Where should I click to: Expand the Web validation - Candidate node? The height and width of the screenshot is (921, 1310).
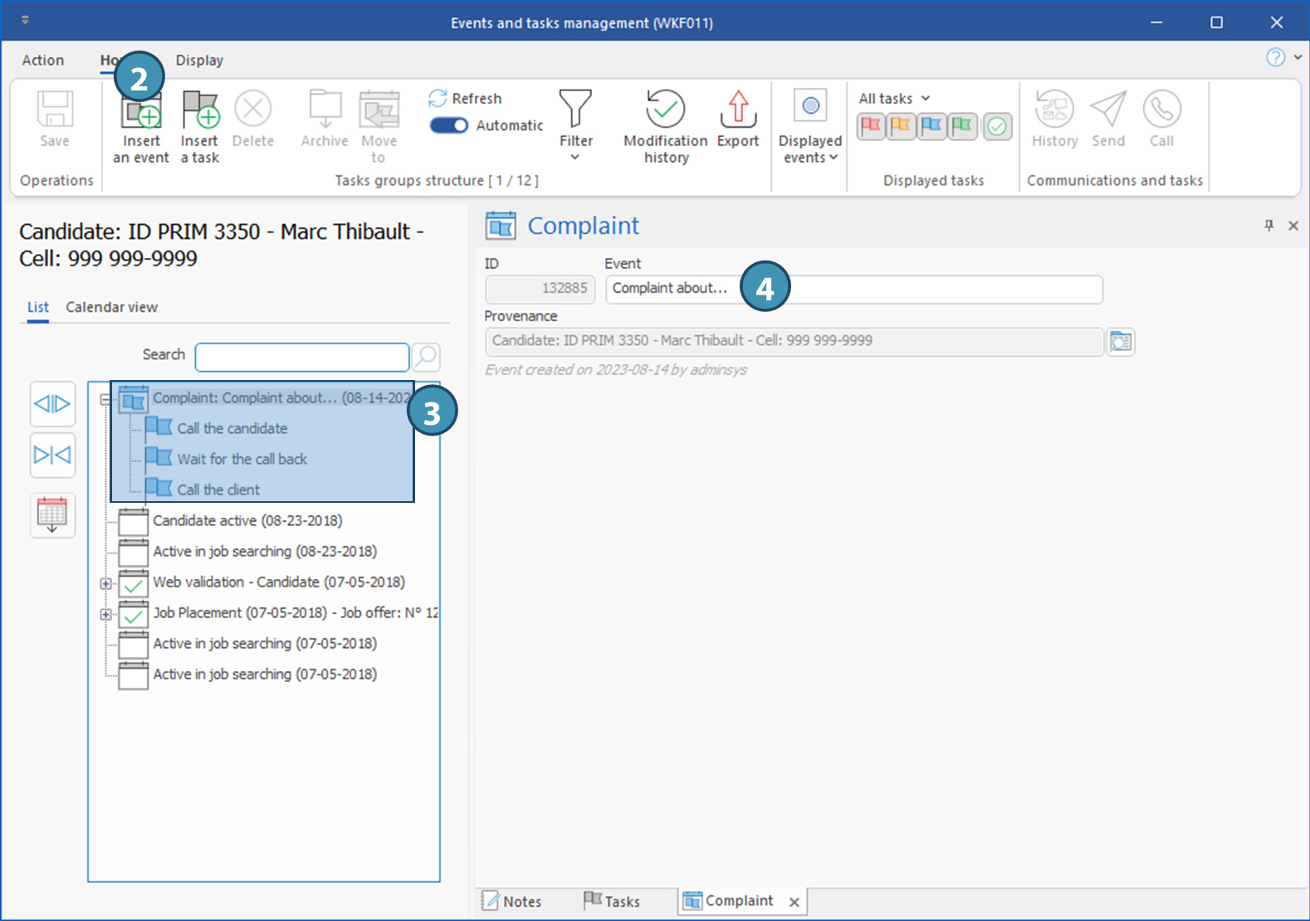(105, 583)
